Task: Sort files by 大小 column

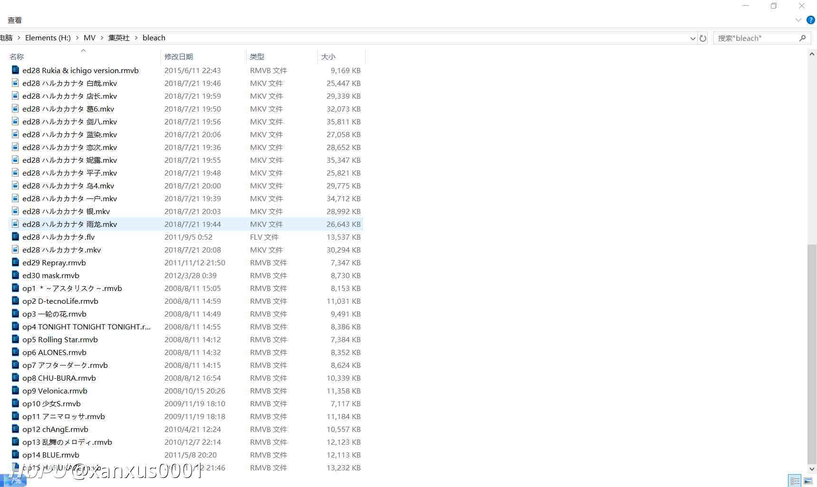Action: click(328, 56)
